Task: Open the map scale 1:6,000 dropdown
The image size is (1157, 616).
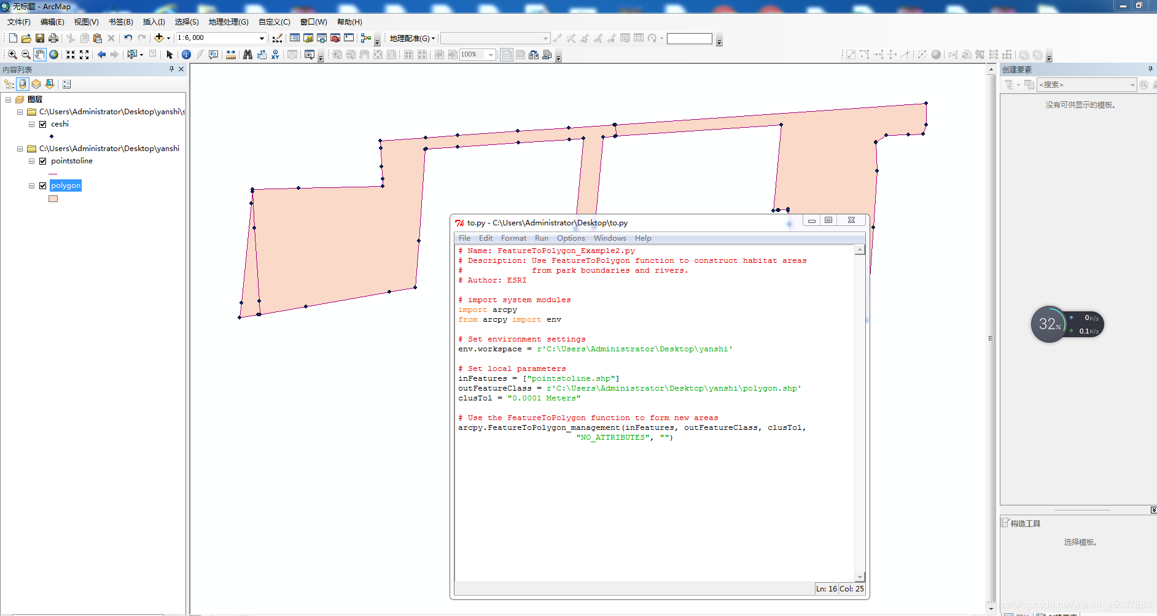Action: [262, 38]
